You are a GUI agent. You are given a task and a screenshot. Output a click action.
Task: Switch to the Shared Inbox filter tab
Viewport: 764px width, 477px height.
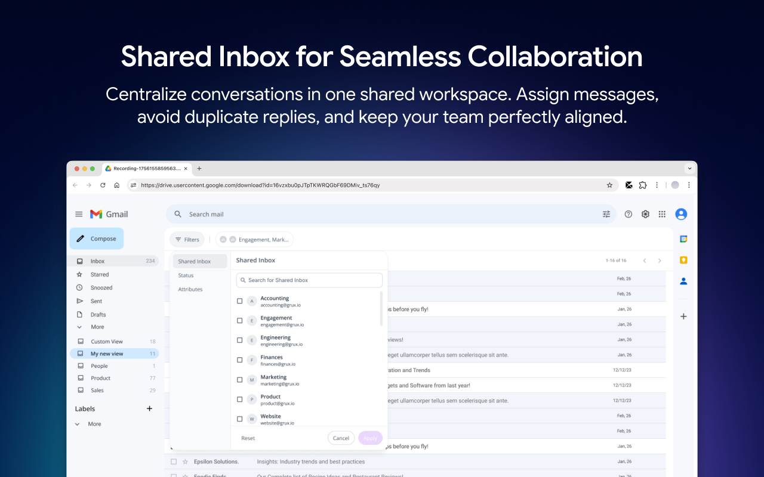pyautogui.click(x=200, y=261)
